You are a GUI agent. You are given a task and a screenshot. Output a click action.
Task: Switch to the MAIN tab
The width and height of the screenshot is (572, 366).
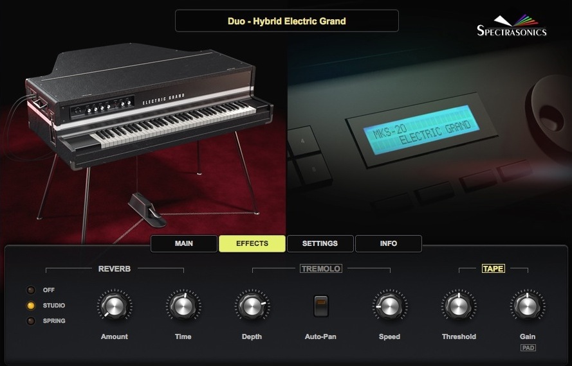tap(184, 243)
